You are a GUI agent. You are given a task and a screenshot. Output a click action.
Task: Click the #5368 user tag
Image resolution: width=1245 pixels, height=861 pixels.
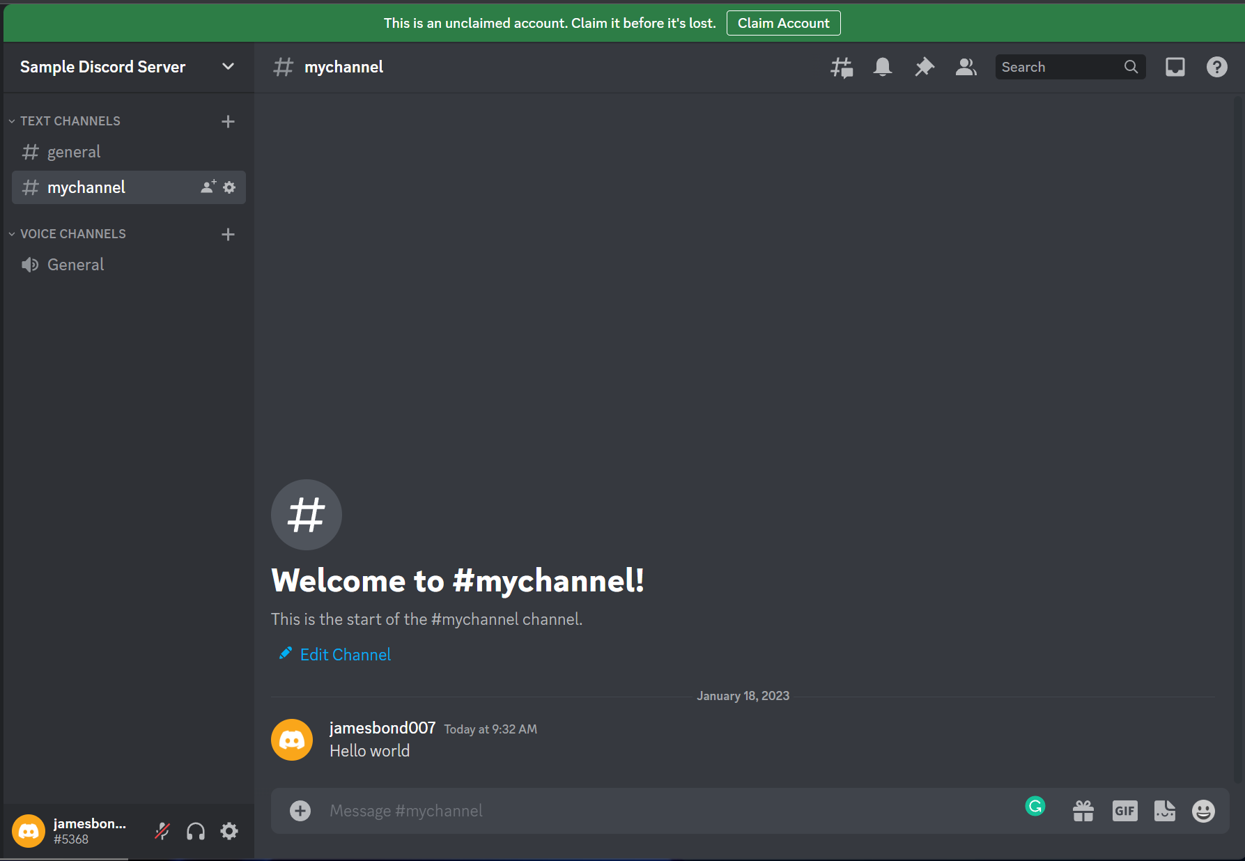pyautogui.click(x=71, y=839)
